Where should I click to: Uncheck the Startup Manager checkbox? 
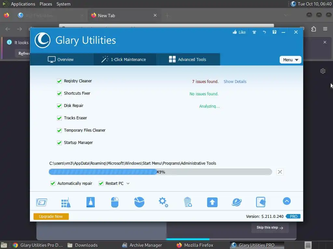point(59,143)
